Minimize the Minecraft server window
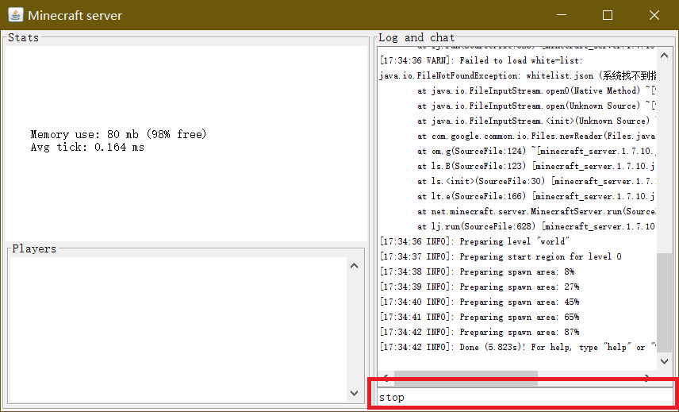The height and width of the screenshot is (412, 679). coord(562,15)
